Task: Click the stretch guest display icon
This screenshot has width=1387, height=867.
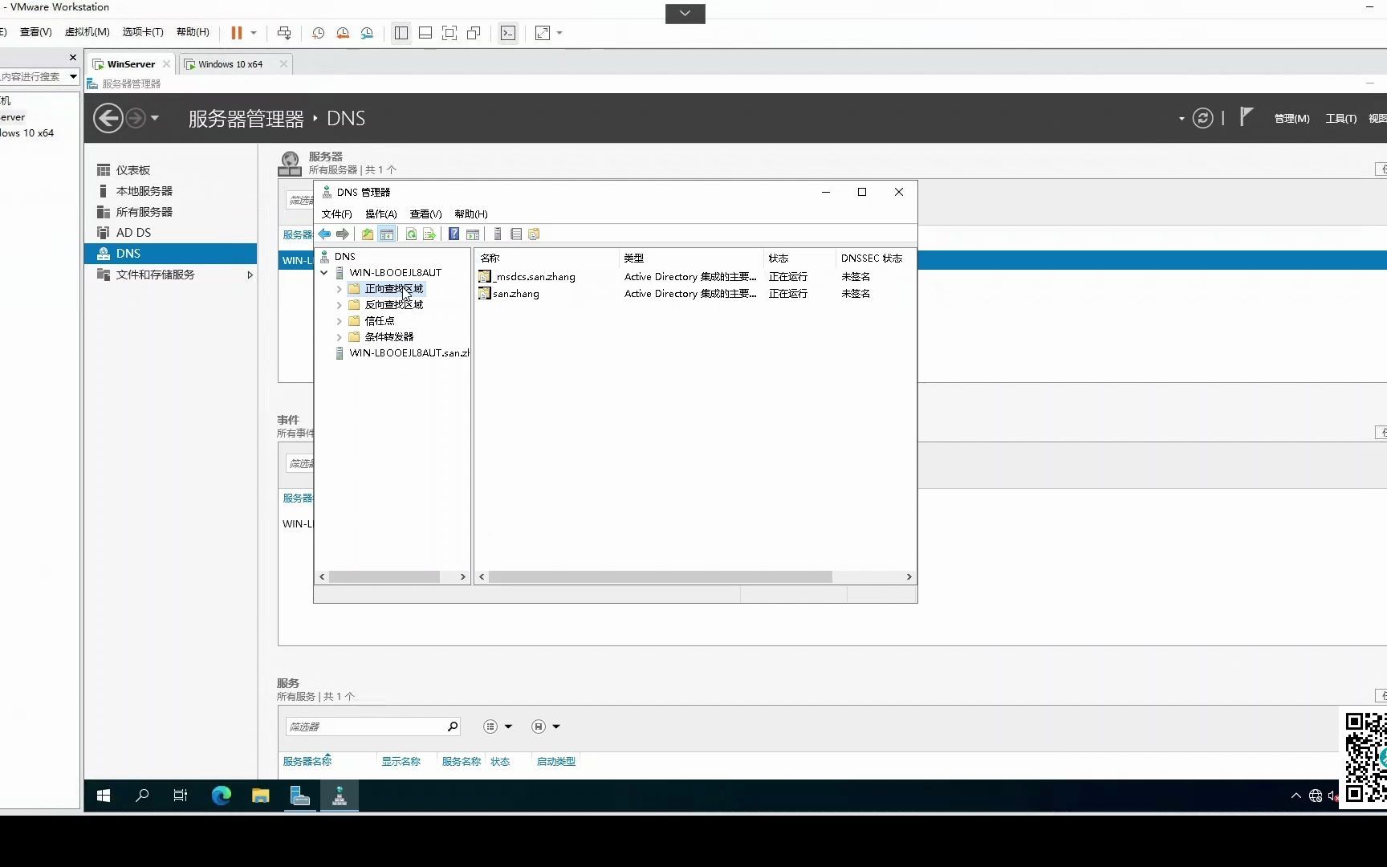Action: tap(543, 33)
